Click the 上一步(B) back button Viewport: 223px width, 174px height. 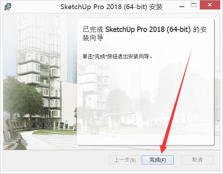(x=125, y=160)
